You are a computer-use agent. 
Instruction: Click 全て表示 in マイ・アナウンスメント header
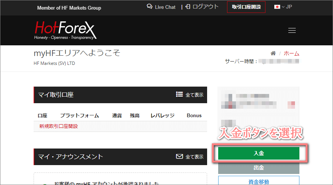(x=194, y=157)
